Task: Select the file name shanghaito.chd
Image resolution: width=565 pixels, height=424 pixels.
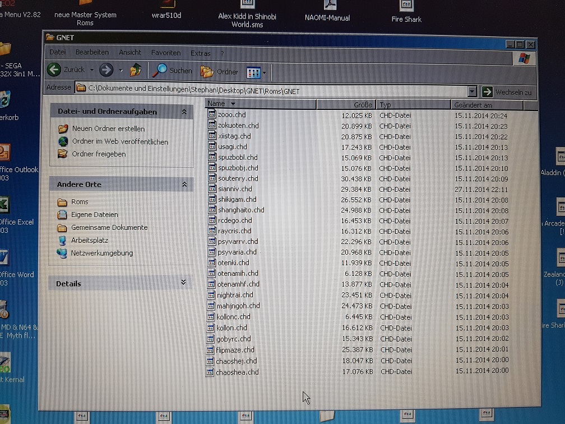Action: click(x=241, y=210)
